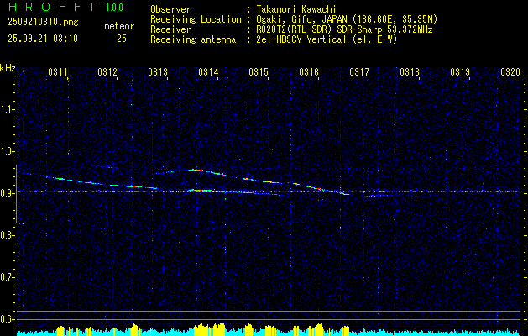Click the 0319 time marker
The image size is (528, 336).
tap(460, 72)
